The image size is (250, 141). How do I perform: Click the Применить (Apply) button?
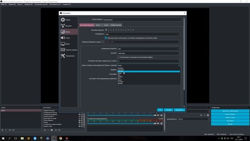coord(179,110)
